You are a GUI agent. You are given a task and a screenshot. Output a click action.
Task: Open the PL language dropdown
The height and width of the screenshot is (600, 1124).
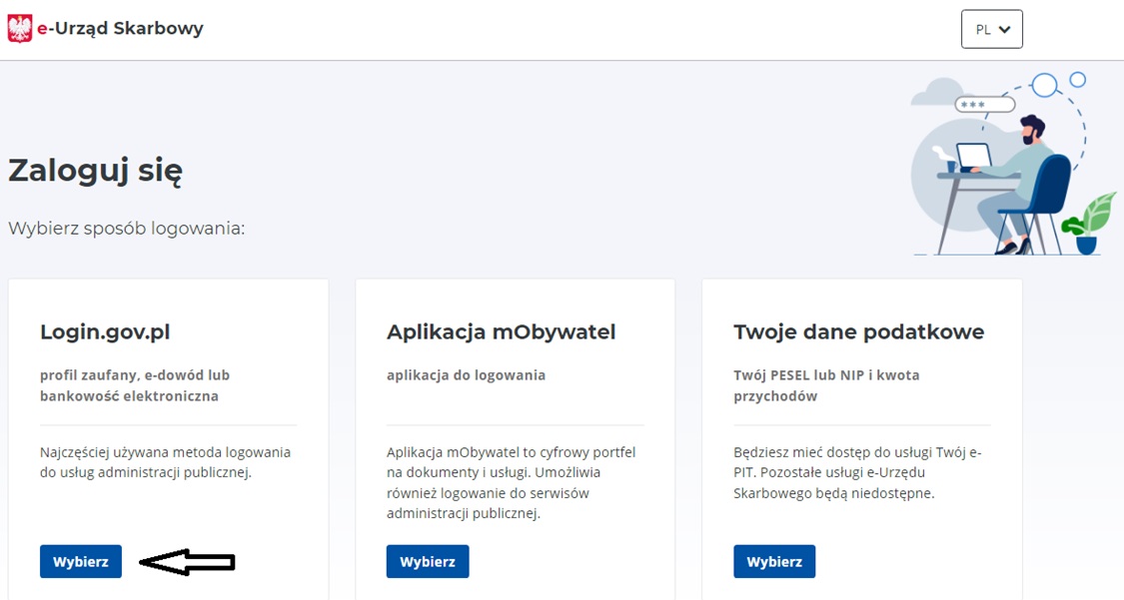(991, 29)
